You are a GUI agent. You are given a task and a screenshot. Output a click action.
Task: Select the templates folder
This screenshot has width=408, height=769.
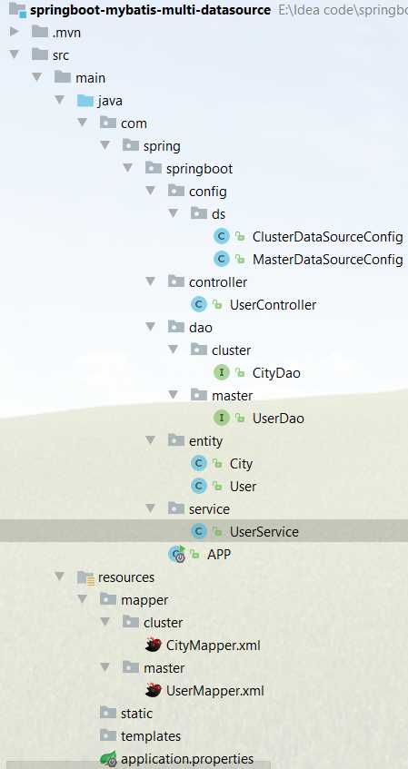pyautogui.click(x=151, y=735)
